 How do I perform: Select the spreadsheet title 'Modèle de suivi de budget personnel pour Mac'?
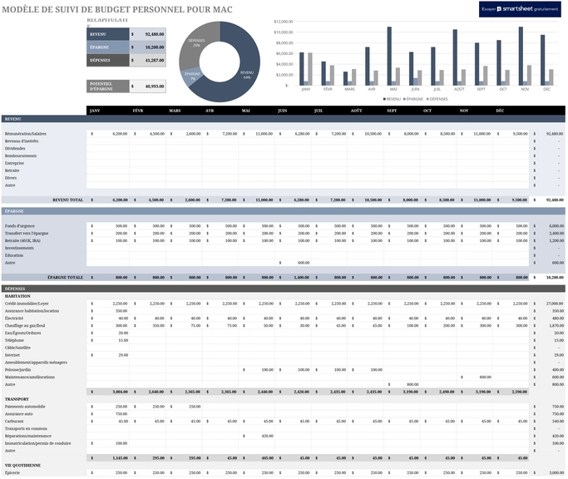[117, 9]
